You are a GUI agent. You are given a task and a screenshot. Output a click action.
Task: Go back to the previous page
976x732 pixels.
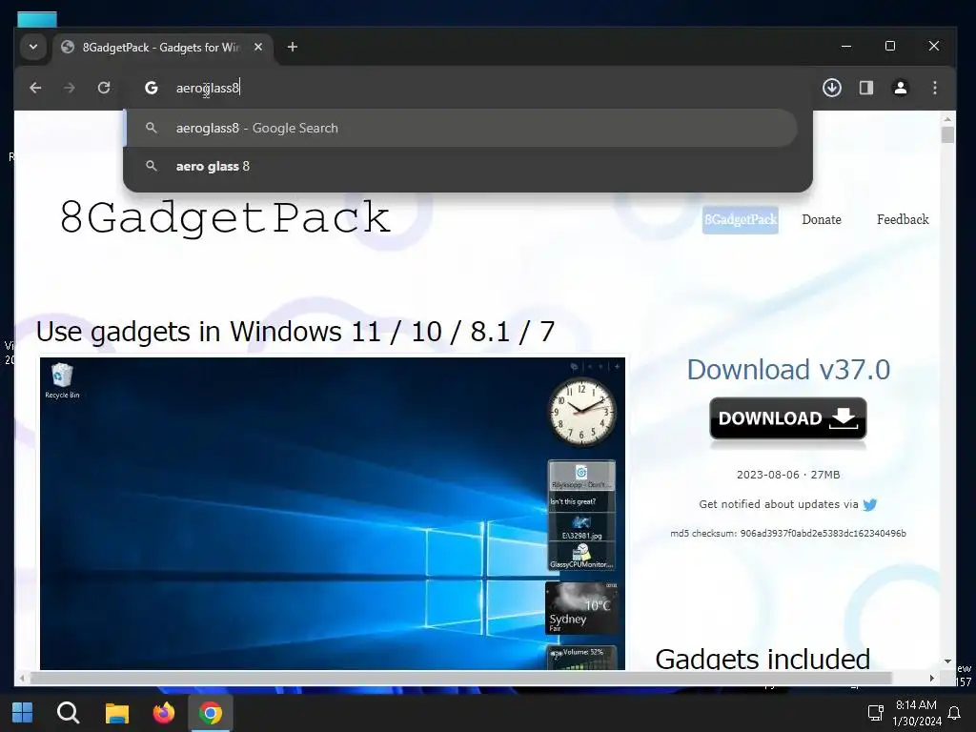pyautogui.click(x=35, y=88)
